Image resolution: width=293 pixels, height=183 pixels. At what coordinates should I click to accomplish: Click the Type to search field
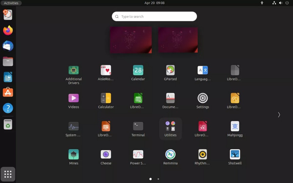(154, 16)
